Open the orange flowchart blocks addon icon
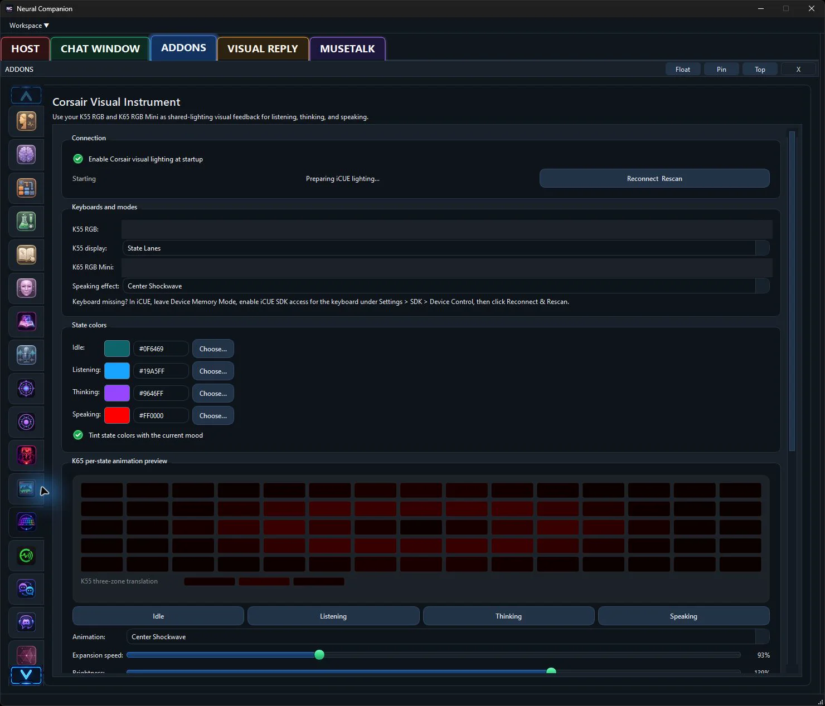Screen dimensions: 825x706 click(26, 188)
